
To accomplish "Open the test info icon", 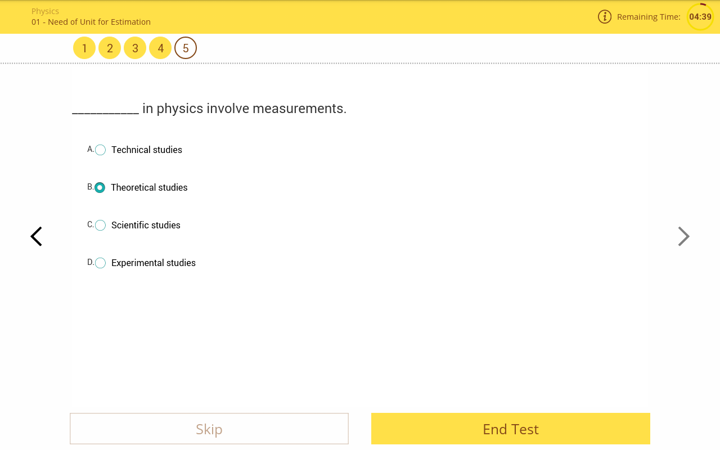I will pyautogui.click(x=605, y=17).
